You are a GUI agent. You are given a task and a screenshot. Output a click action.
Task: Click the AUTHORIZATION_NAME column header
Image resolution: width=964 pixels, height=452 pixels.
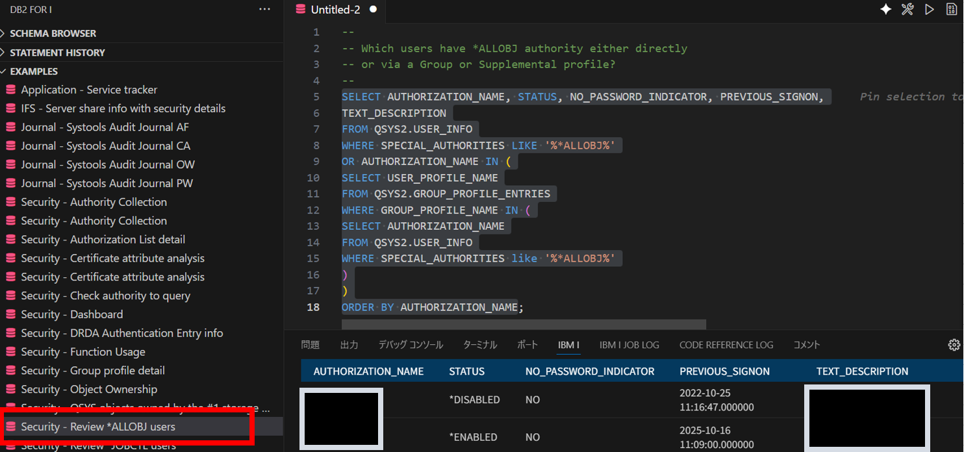point(368,371)
